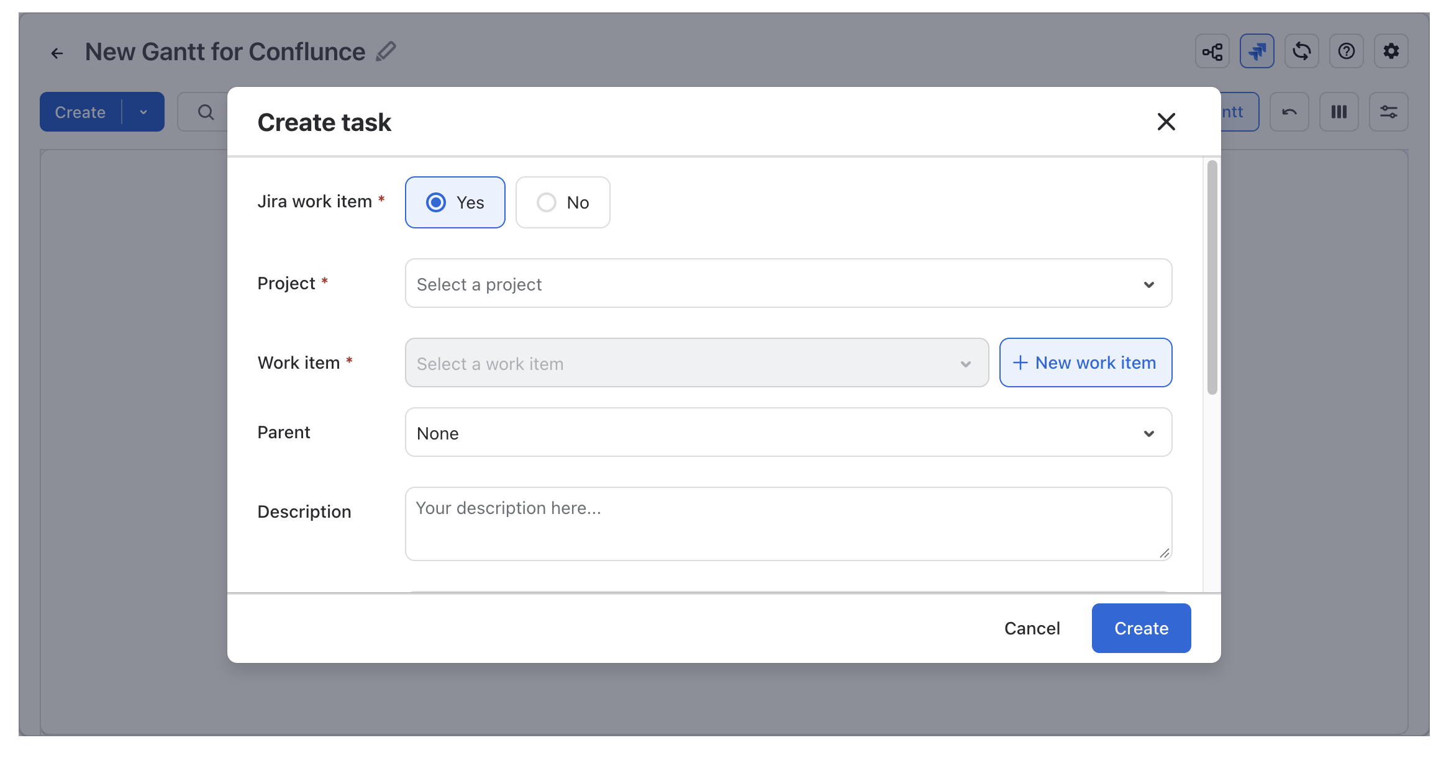Viewport: 1441px width, 766px height.
Task: Click the New work item button
Action: (1085, 363)
